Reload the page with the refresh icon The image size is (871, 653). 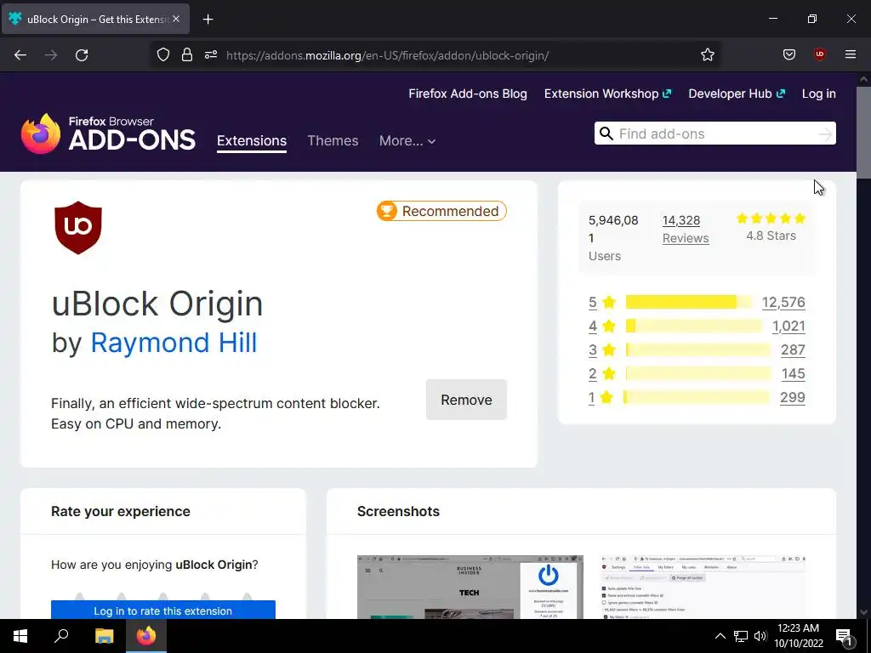pyautogui.click(x=82, y=55)
